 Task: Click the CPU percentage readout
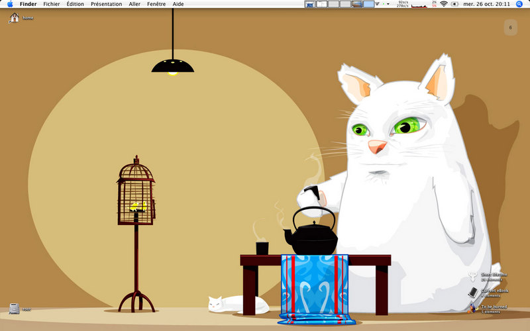point(434,4)
